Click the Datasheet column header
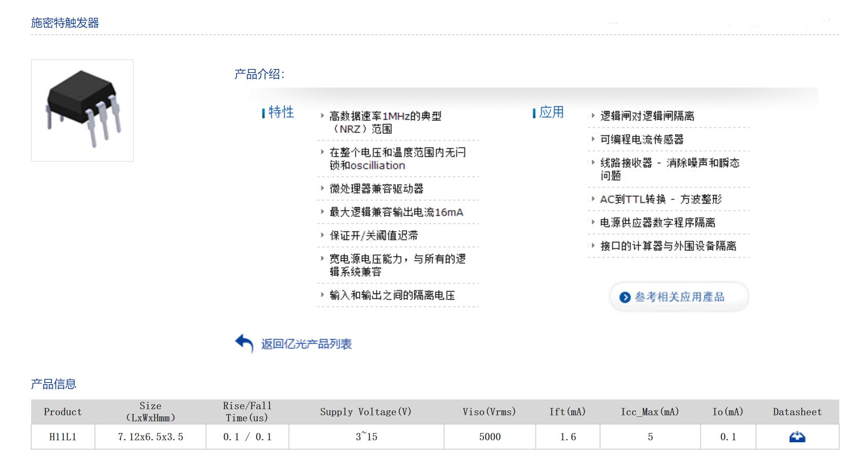Image resolution: width=853 pixels, height=456 pixels. 797,412
